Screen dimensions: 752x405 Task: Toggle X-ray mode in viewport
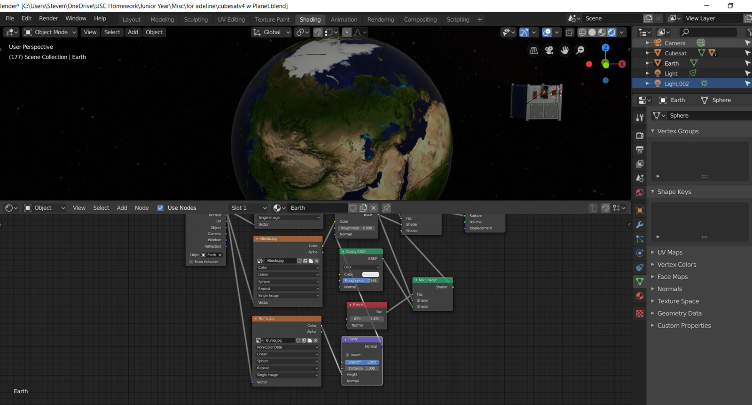(569, 32)
